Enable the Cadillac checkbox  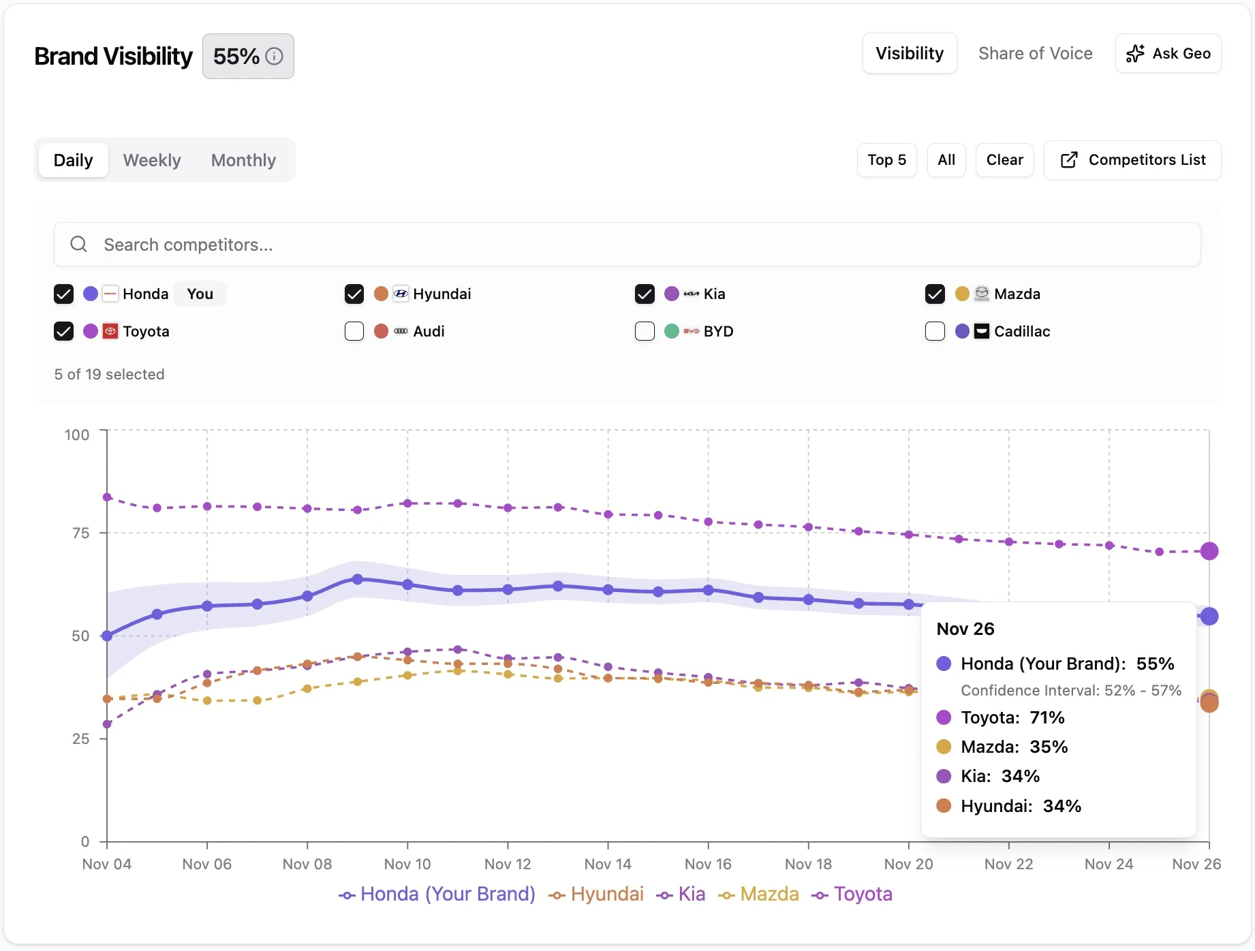point(935,331)
